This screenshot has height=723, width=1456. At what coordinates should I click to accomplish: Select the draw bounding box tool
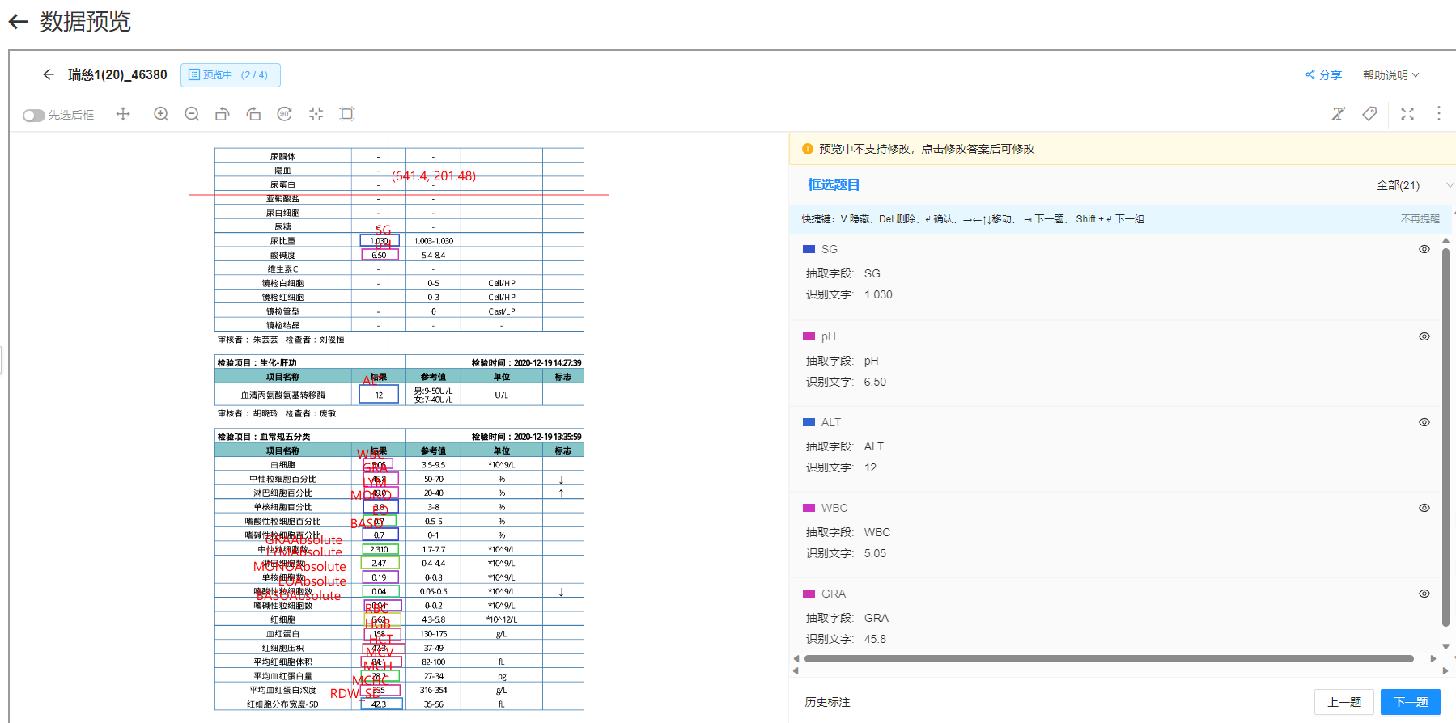347,114
